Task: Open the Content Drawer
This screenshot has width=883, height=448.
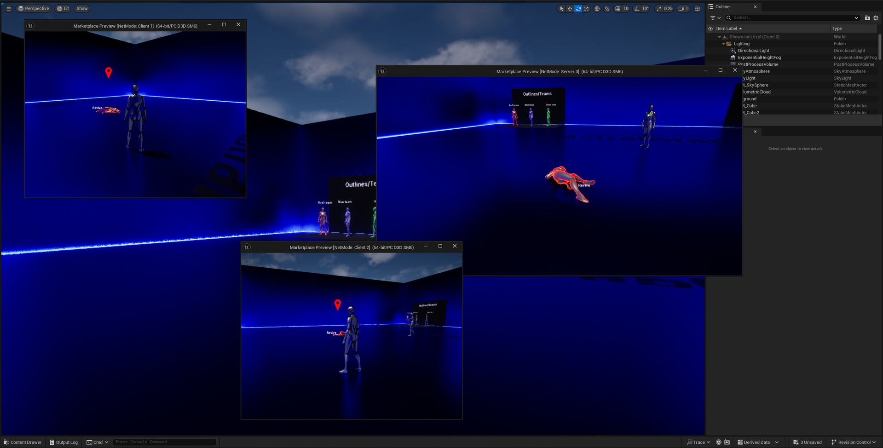Action: point(23,442)
